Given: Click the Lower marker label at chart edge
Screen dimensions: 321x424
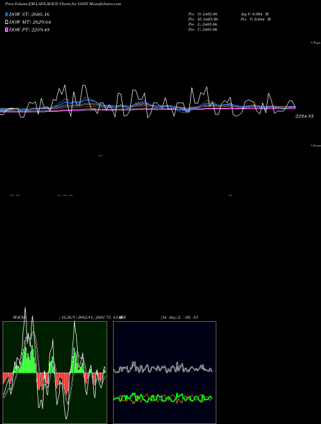Looking at the screenshot, I should (316, 145).
